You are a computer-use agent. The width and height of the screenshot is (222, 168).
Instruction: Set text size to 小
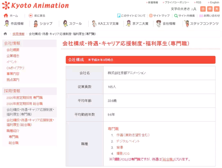coord(203,9)
